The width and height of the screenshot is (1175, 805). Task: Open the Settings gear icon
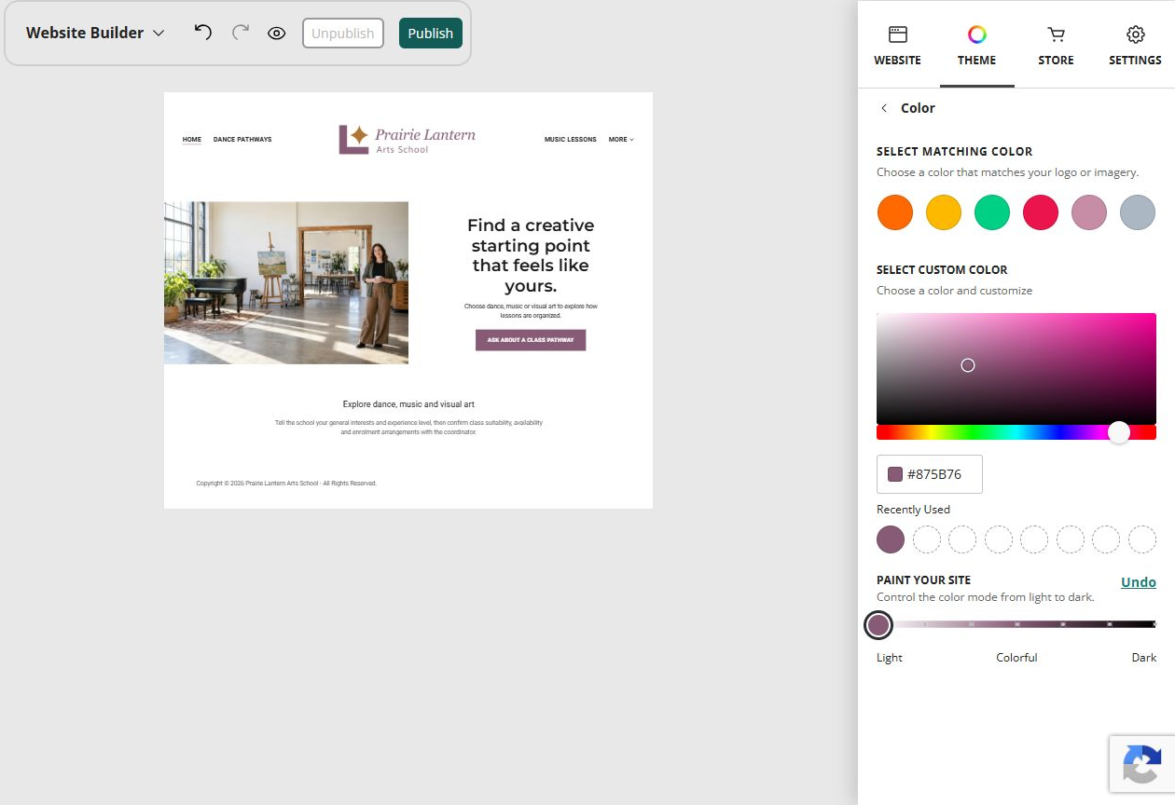point(1135,34)
